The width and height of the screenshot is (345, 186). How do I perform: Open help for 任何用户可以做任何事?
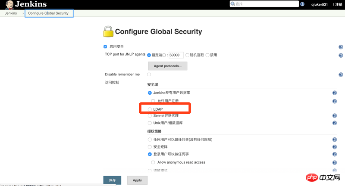click(335, 139)
